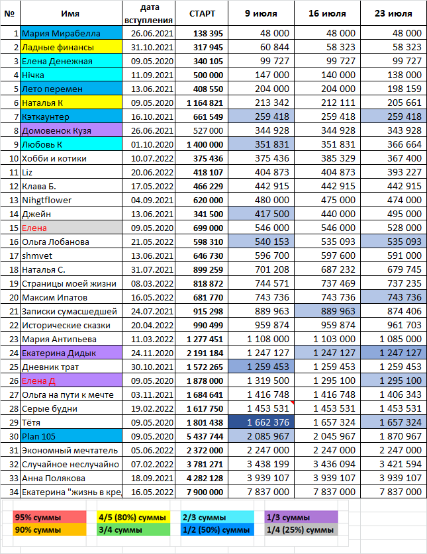Click the 'Елена Д' name cell
Viewport: 427px width, 554px height.
pyautogui.click(x=71, y=381)
